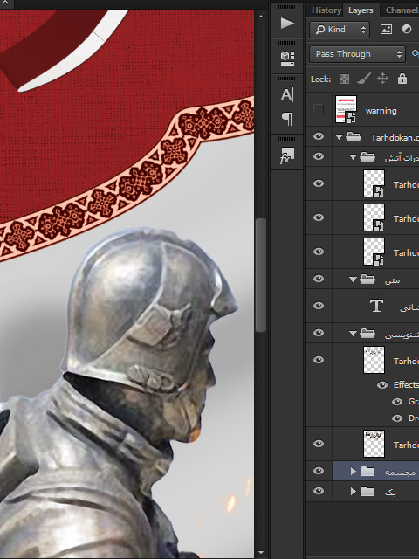The image size is (419, 559).
Task: Open the Kind filter dropdown
Action: click(340, 29)
